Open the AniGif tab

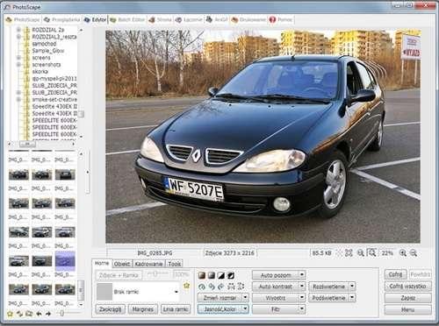click(x=217, y=19)
